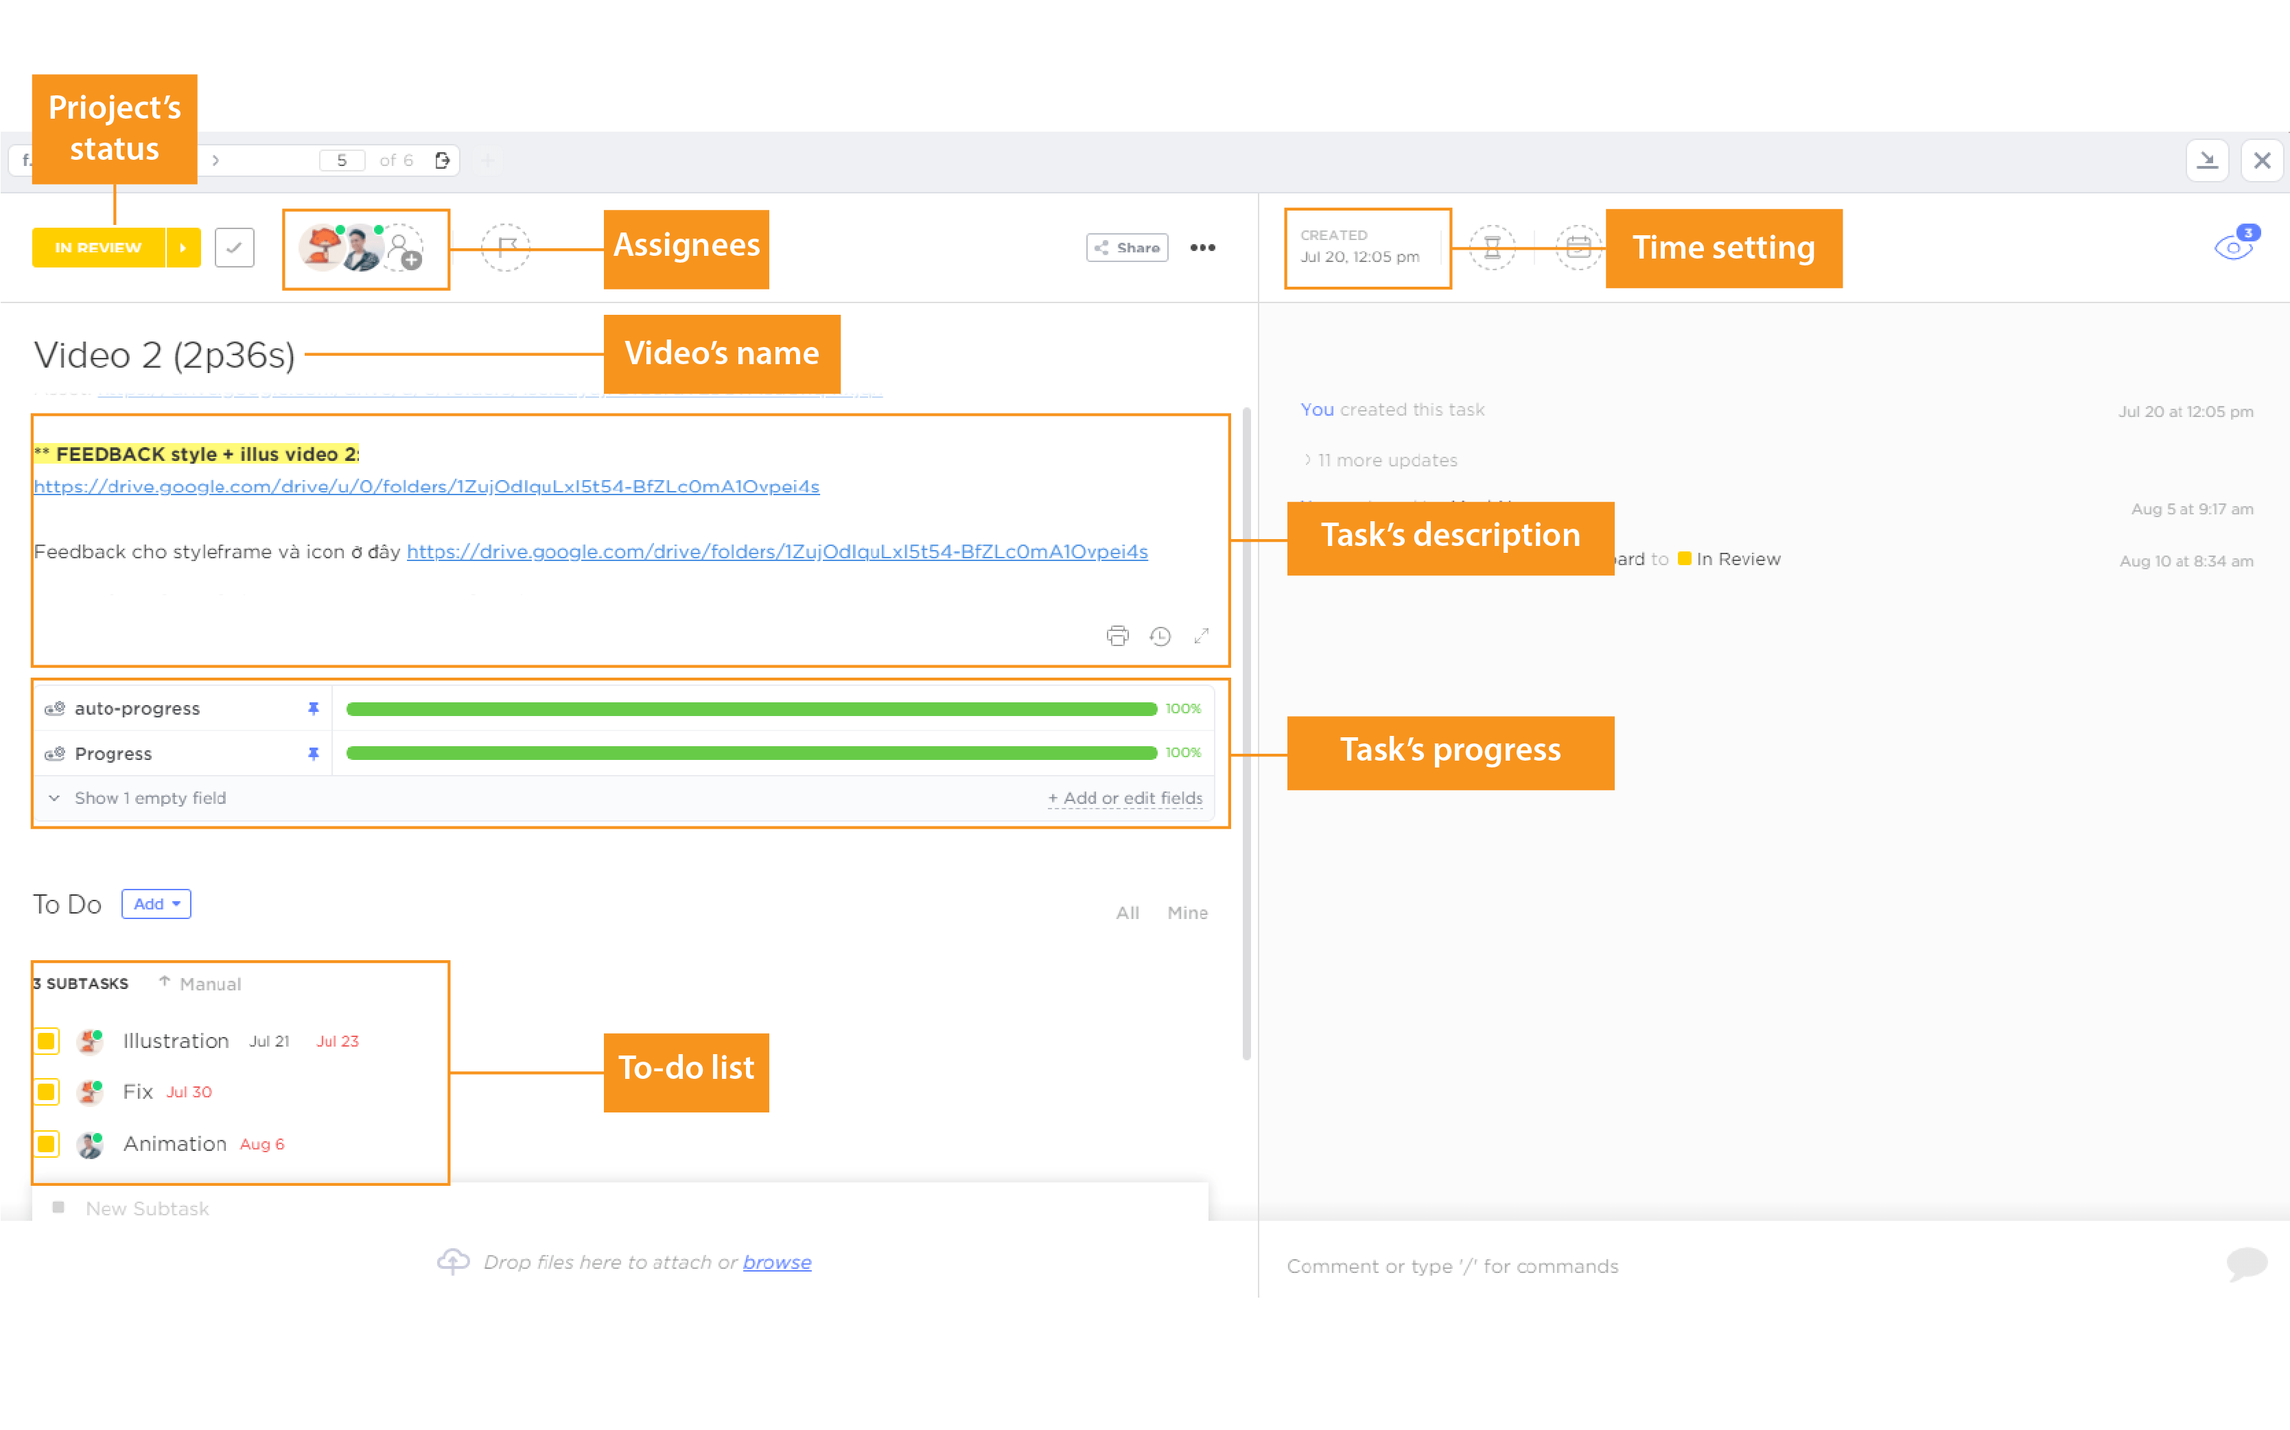Switch to the Mine filter tab
Viewport: 2290px width, 1430px height.
(1187, 913)
